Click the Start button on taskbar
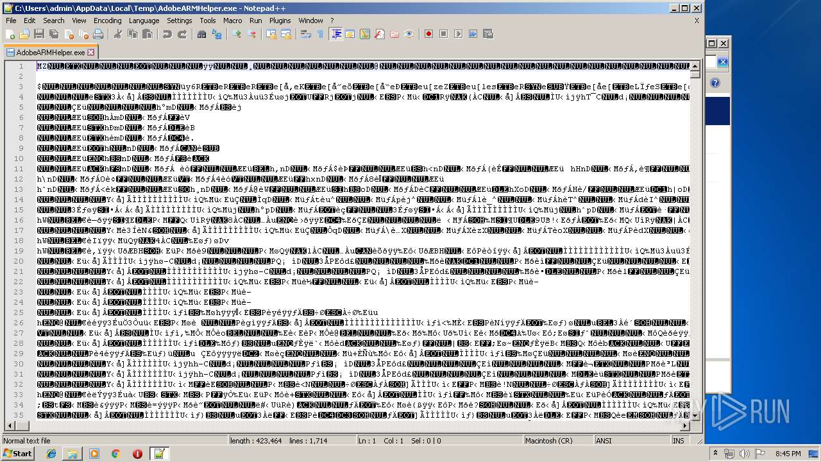 17,454
